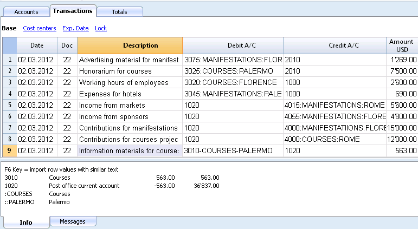Click 'F6 Key = import row values' hint
The height and width of the screenshot is (229, 418).
coord(61,169)
